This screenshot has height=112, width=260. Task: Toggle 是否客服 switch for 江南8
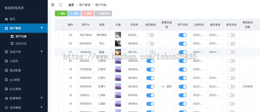pyautogui.click(x=150, y=104)
